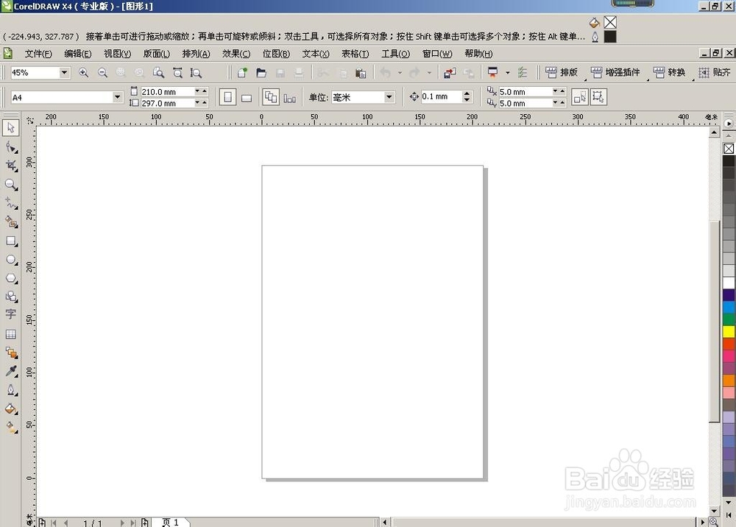Viewport: 736px width, 527px height.
Task: Select the Table tool
Action: 11,334
